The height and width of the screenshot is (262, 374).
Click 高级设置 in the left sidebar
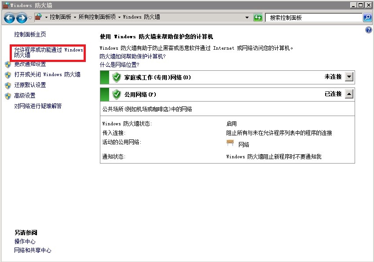pos(25,96)
